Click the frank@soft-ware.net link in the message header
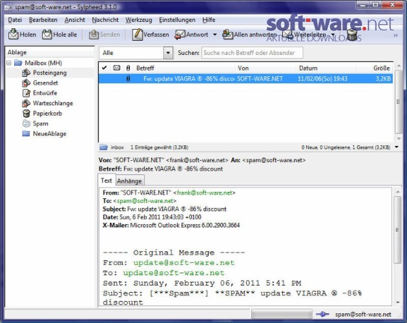 (204, 193)
